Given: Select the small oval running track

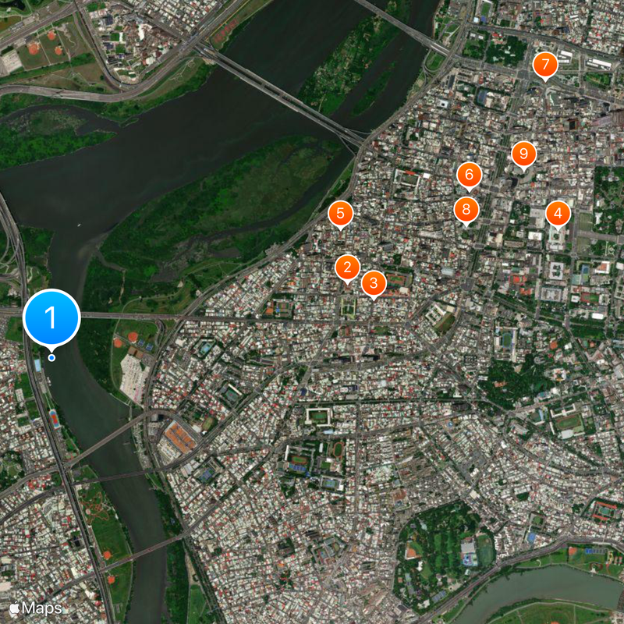Looking at the screenshot, I should [x=338, y=450].
